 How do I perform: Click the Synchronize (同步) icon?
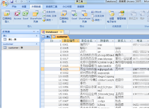142,15
